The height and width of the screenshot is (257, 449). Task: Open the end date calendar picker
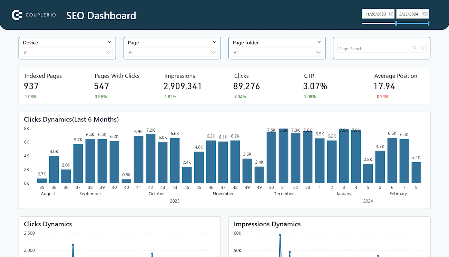coord(426,14)
